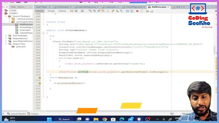The height and width of the screenshot is (123, 219).
Task: Click the vertical editor scrollbar thumb
Action: [x=215, y=50]
